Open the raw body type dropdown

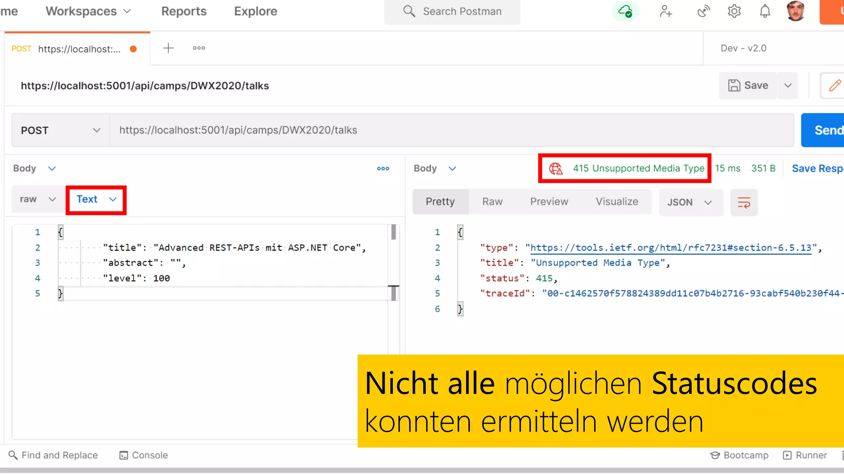pyautogui.click(x=38, y=199)
